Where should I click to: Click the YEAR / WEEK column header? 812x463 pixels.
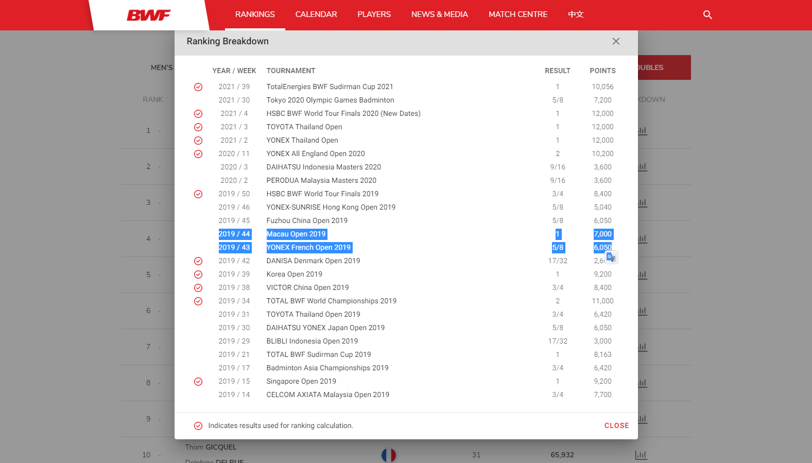click(x=234, y=71)
